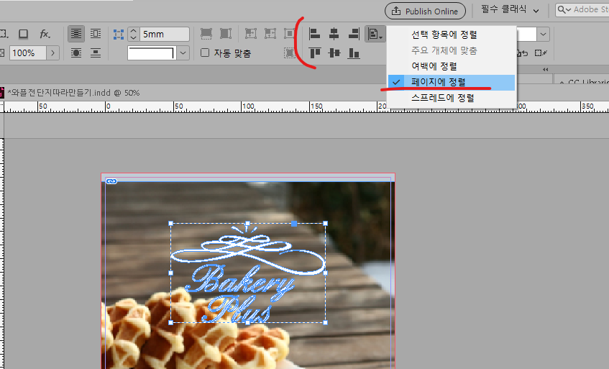
Task: Align bottom edges
Action: (354, 53)
